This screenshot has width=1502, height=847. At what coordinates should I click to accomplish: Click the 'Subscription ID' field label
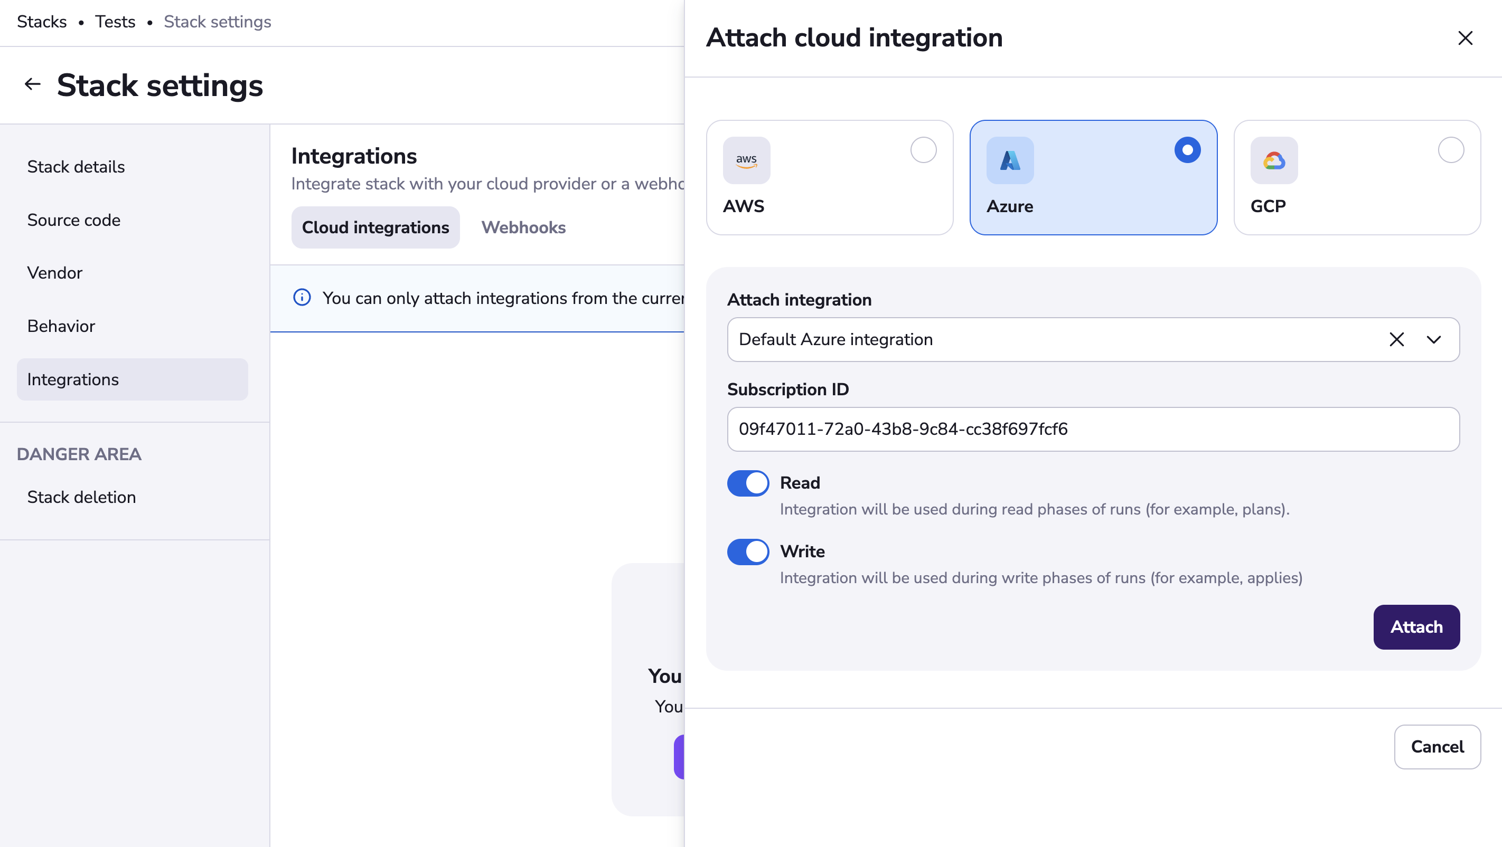(x=788, y=389)
